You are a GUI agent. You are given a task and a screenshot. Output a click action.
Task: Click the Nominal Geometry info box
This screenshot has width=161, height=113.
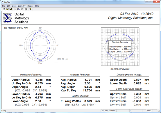pos(120,47)
